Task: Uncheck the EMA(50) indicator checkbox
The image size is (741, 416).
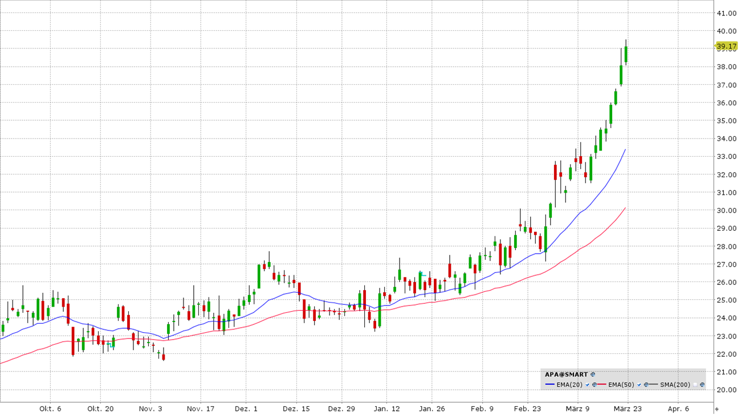Action: click(640, 385)
